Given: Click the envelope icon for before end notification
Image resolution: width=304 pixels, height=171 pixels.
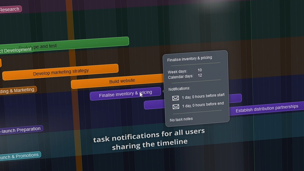Looking at the screenshot, I should (x=176, y=106).
